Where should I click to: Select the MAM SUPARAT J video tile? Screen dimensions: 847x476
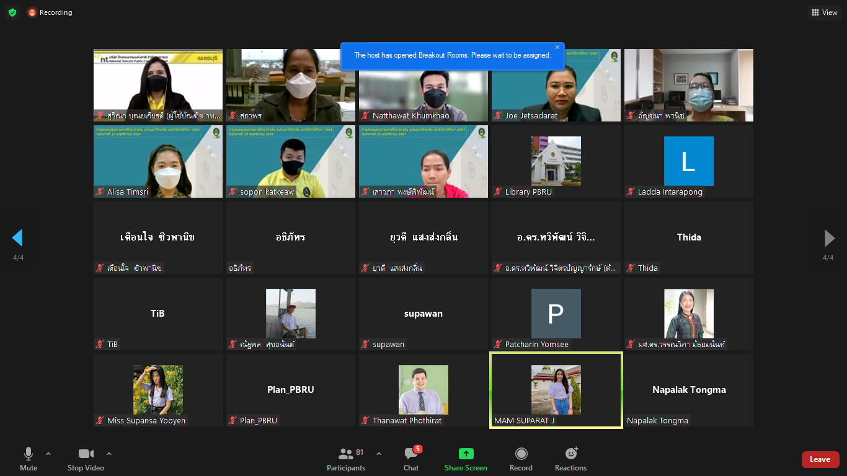point(556,390)
